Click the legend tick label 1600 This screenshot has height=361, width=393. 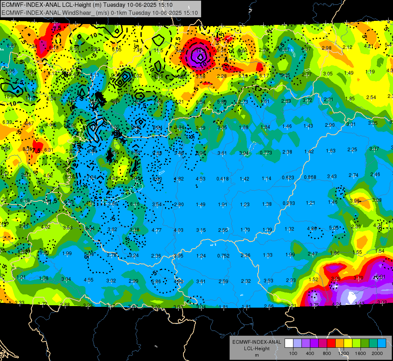point(360,353)
